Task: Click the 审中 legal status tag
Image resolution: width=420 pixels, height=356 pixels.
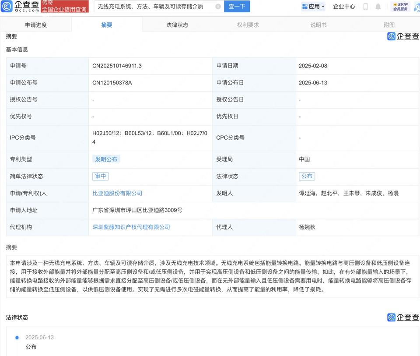Action: (100, 176)
